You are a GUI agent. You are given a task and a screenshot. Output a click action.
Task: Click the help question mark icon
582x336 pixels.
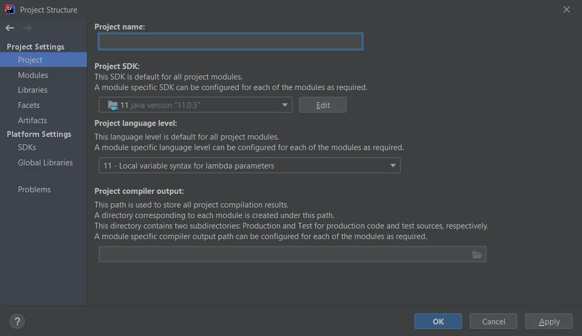click(x=17, y=321)
